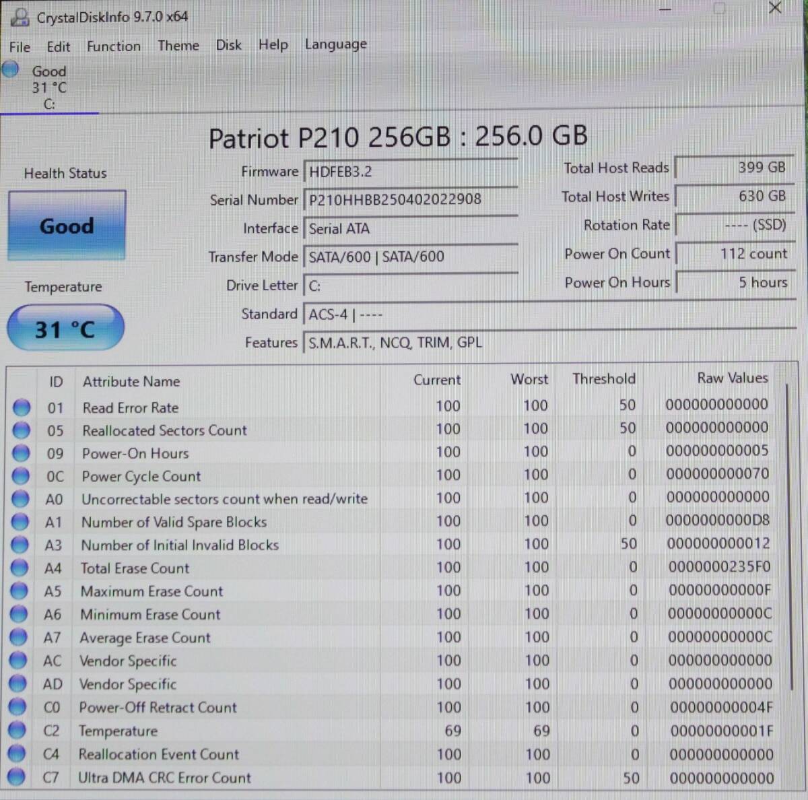Viewport: 808px width, 800px height.
Task: Select the Read Error Rate attribute name
Action: [131, 407]
